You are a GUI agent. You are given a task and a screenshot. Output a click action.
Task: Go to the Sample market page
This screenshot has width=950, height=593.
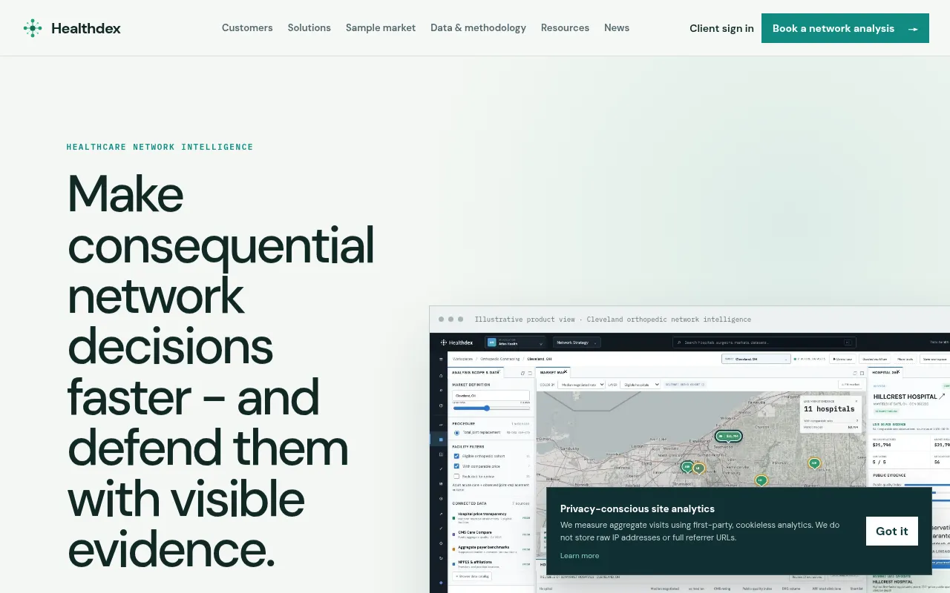click(381, 28)
